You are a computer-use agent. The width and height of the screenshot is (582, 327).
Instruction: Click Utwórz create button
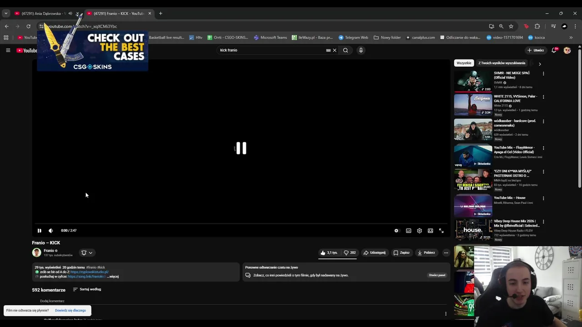536,50
